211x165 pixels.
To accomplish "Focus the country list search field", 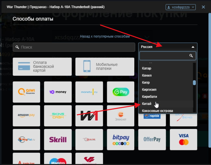I will pyautogui.click(x=168, y=56).
